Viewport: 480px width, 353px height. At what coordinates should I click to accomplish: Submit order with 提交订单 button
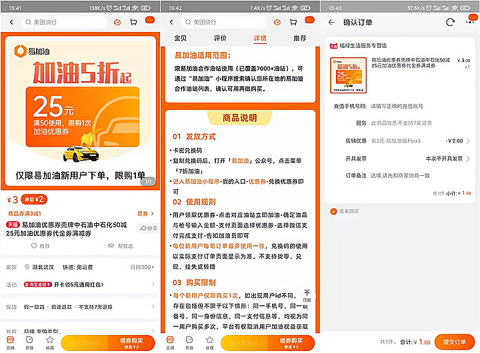point(455,342)
